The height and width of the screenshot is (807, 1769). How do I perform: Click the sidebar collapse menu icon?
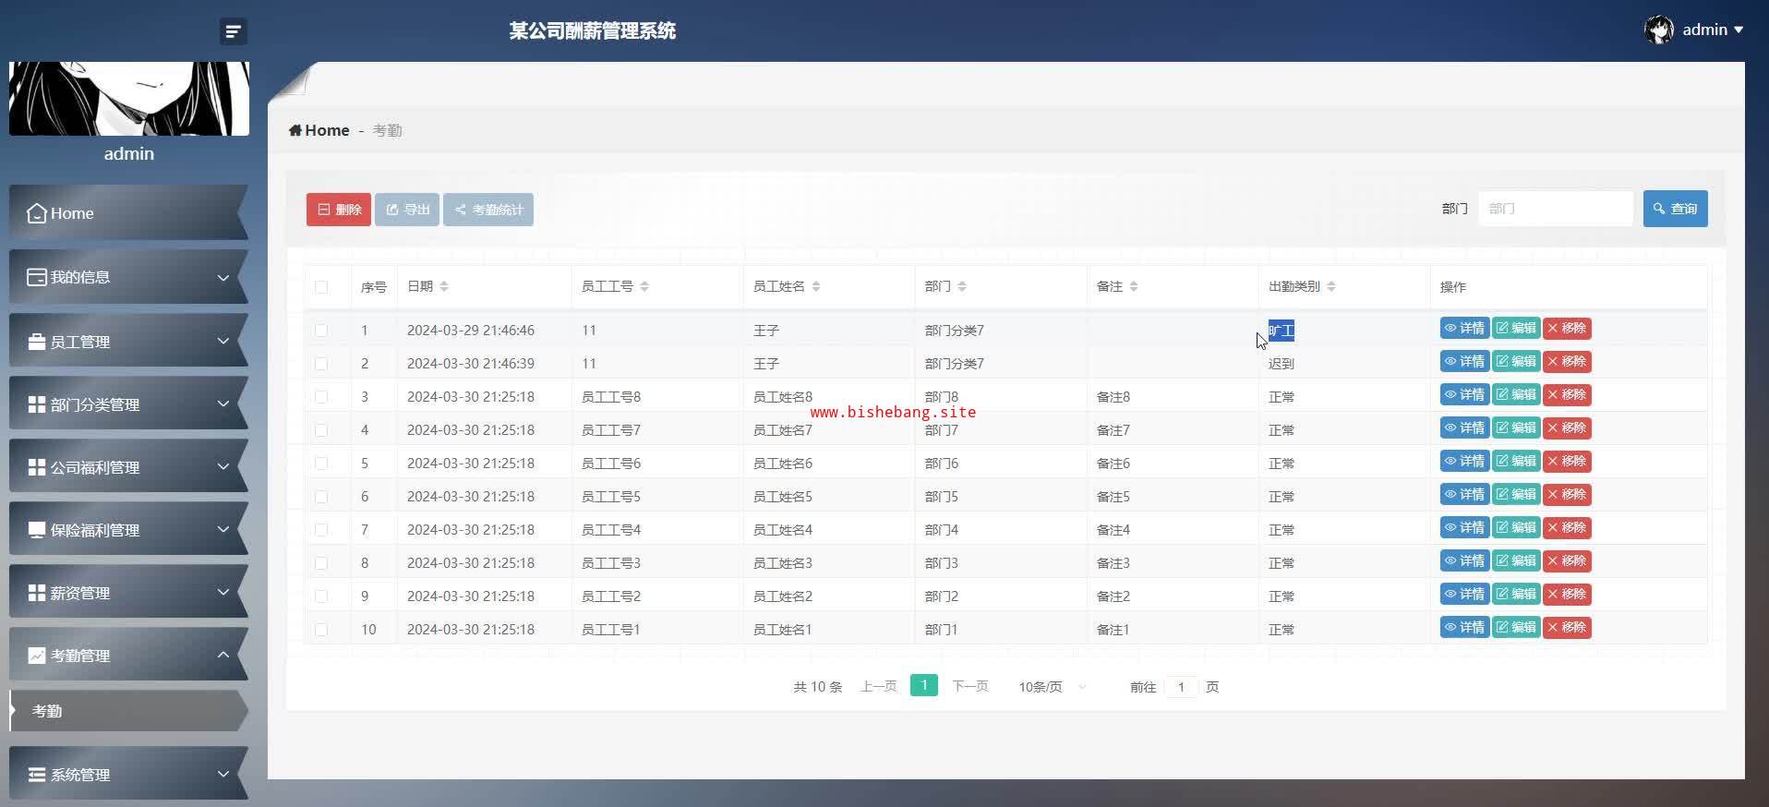pos(233,31)
